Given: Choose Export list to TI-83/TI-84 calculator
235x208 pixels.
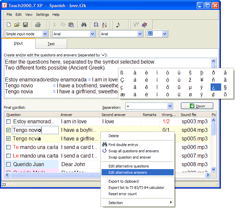Looking at the screenshot, I should (x=137, y=188).
